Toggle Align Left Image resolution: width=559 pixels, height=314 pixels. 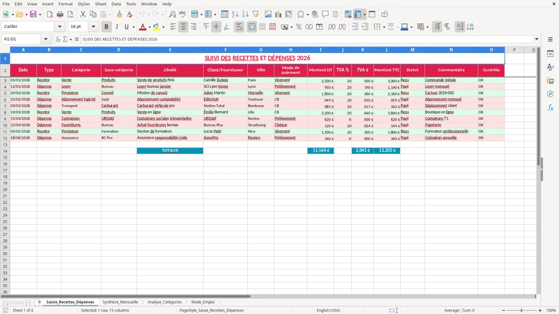tap(173, 27)
